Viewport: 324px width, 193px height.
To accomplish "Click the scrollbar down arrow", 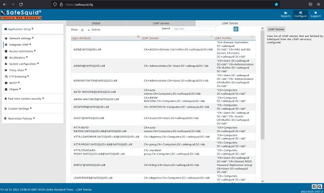I will 262,181.
